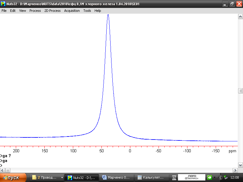This screenshot has width=243, height=182.
Task: Click the -100 label on ppm axis
Action: click(x=187, y=151)
